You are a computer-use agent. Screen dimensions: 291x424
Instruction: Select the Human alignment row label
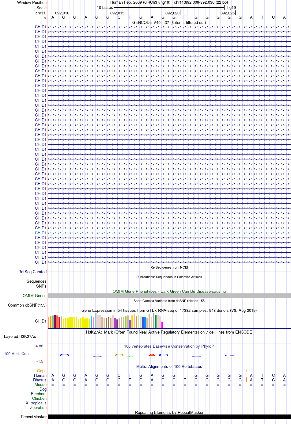(40, 375)
